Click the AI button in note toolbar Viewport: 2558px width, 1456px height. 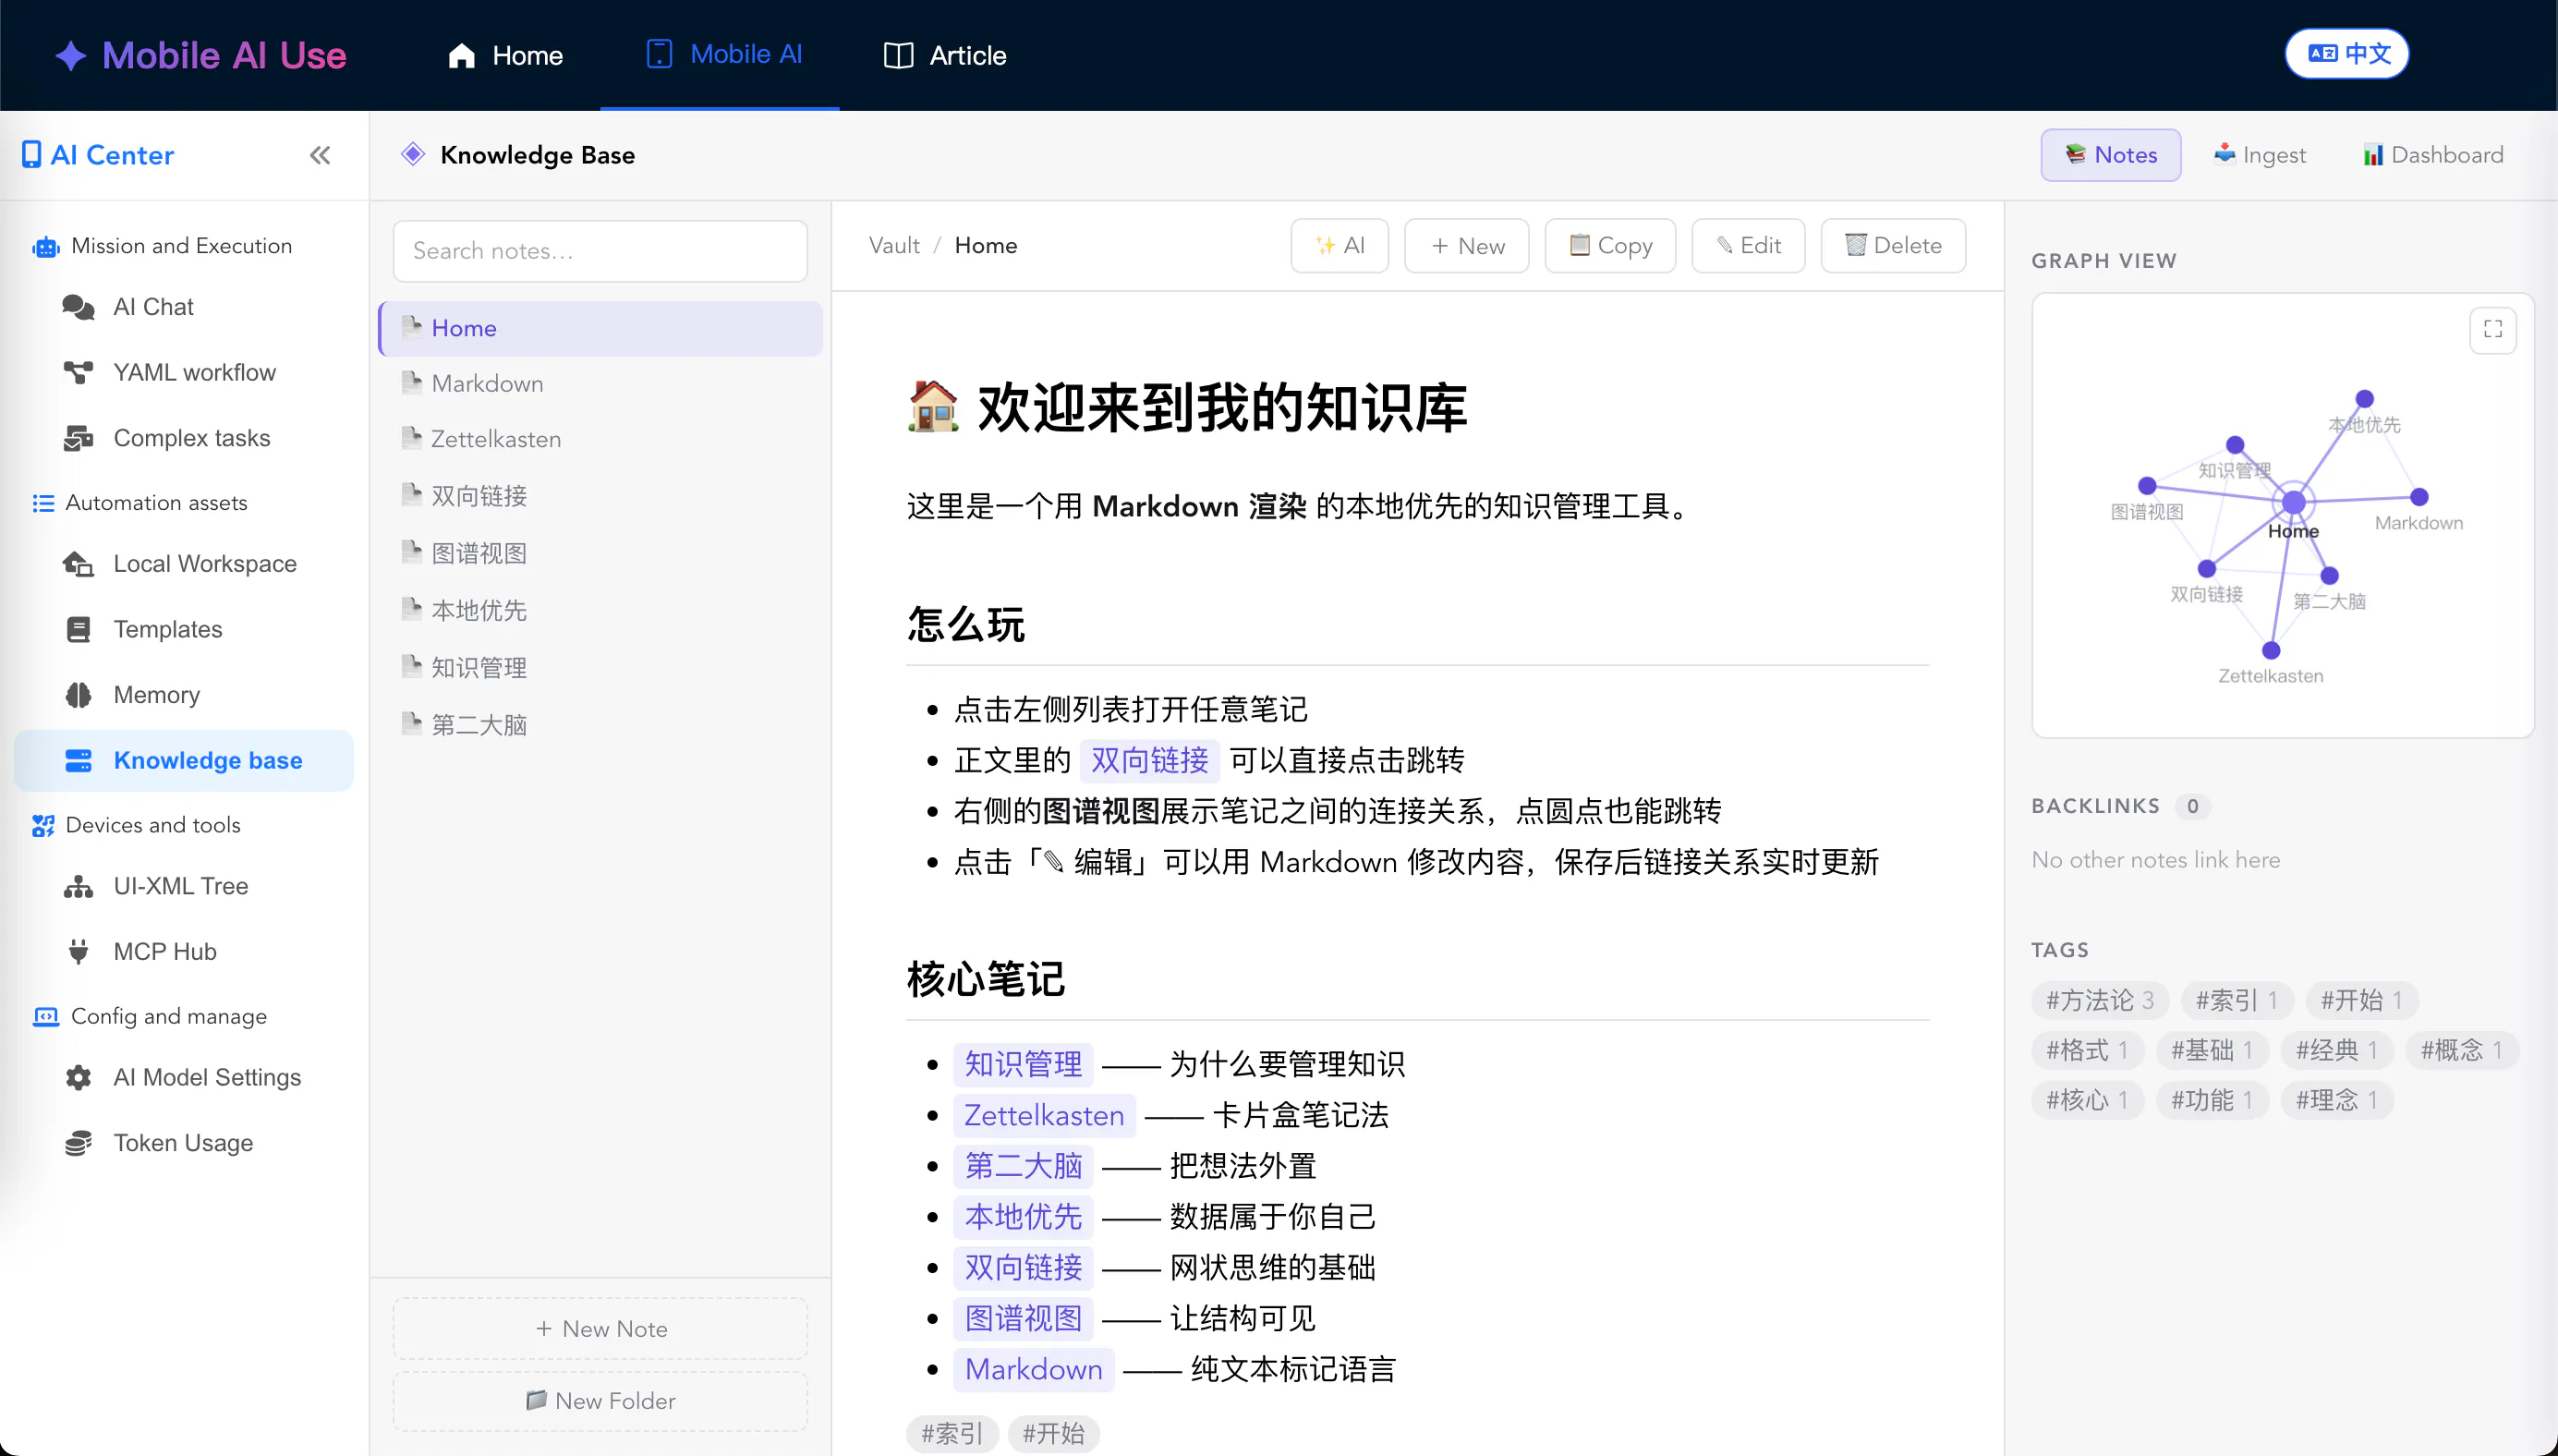[1340, 246]
